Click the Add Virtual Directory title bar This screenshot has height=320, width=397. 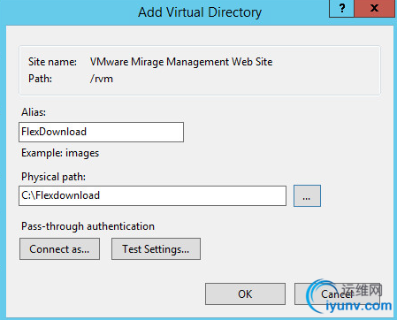coord(200,12)
